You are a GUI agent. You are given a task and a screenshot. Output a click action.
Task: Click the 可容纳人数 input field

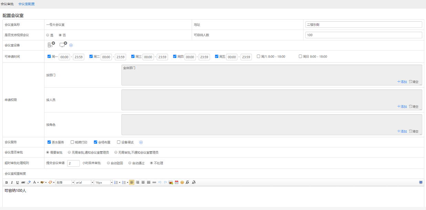363,35
